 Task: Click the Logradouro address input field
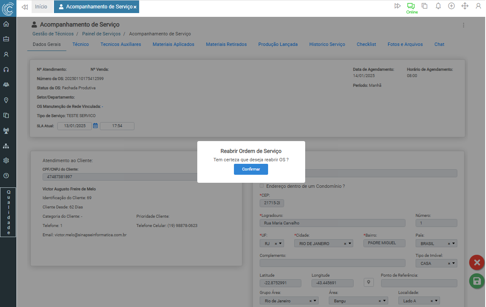(x=332, y=223)
